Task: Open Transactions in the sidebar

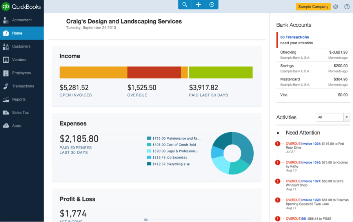Action: pyautogui.click(x=22, y=86)
